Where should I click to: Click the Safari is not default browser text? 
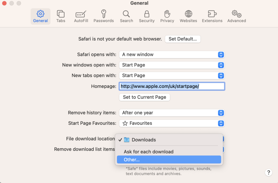(x=120, y=39)
